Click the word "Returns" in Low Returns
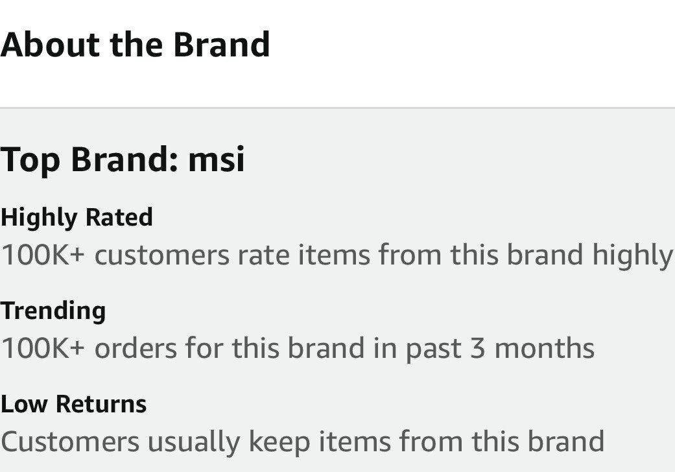Viewport: 675px width, 472px height. pyautogui.click(x=101, y=405)
